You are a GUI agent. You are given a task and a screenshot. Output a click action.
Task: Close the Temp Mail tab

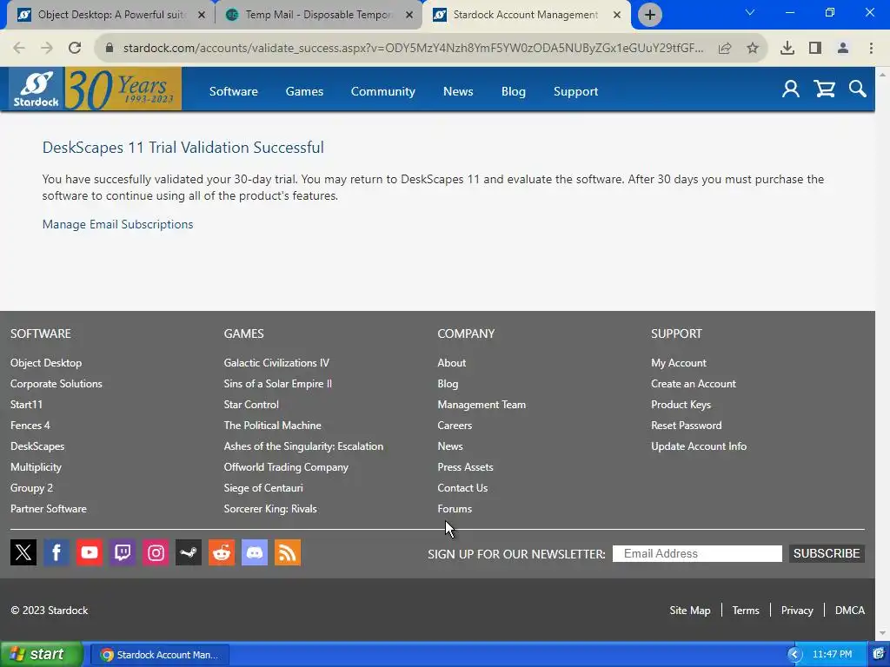click(x=409, y=15)
